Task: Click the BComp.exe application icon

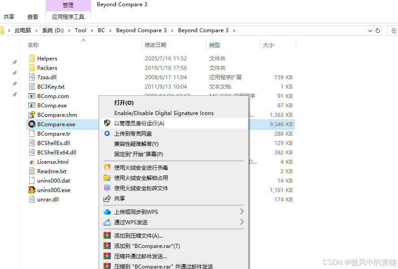Action: tap(32, 106)
